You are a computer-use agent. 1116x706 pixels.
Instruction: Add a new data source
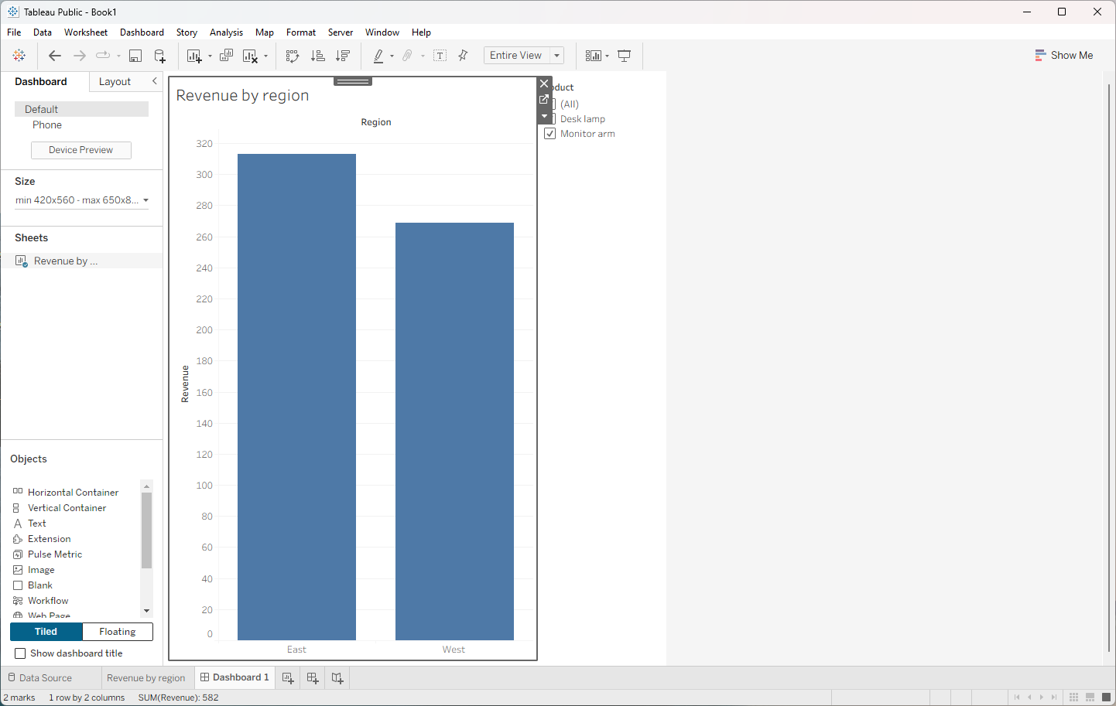(x=160, y=56)
